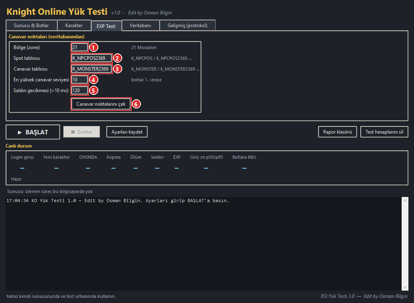This screenshot has width=414, height=303.
Task: Click the 17:04:34 log entry line
Action: [118, 201]
